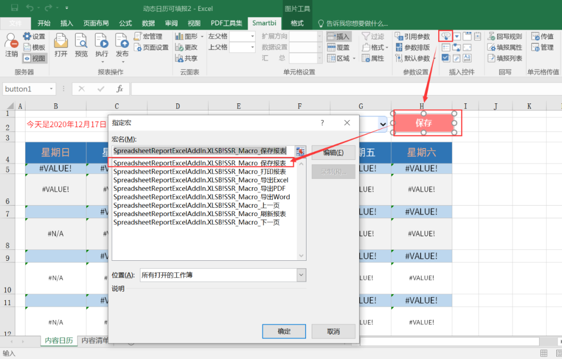
Task: Select the SSR_Macro_刷新报表 macro entry
Action: (200, 214)
